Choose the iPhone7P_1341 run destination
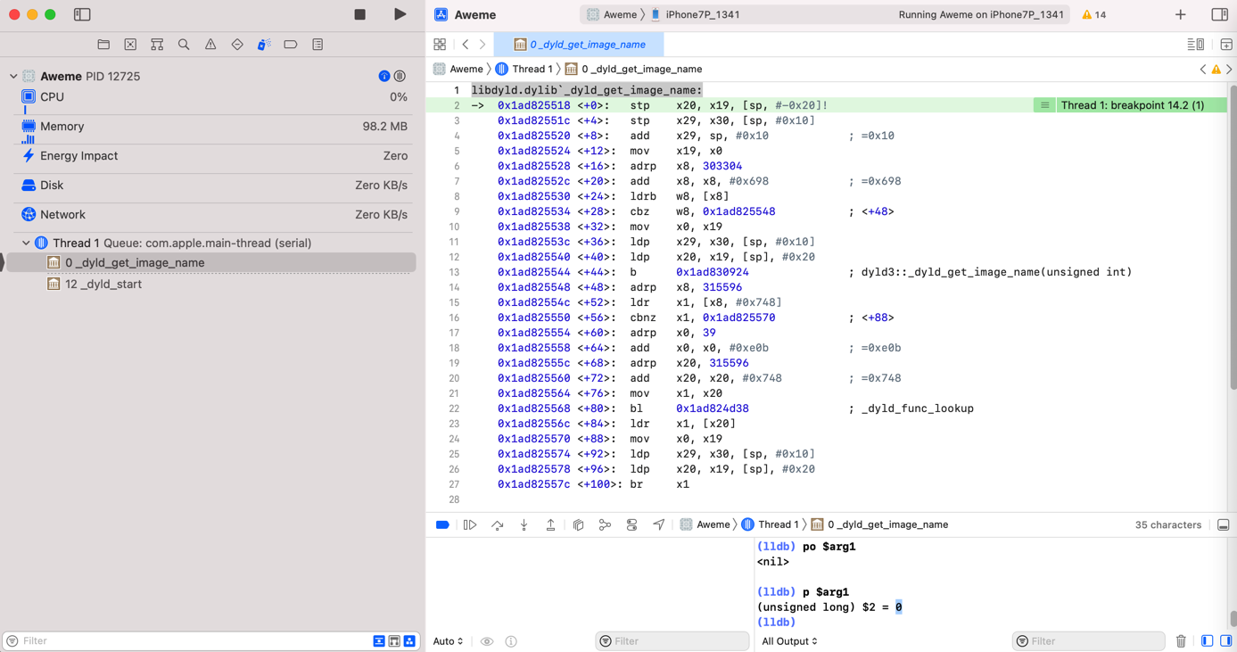 [x=695, y=14]
